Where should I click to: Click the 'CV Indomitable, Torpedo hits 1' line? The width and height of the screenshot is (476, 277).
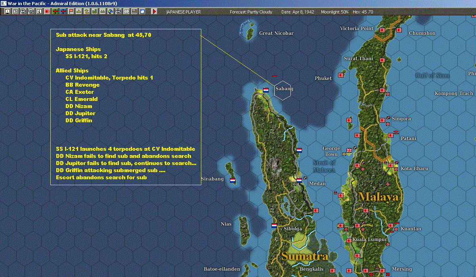click(109, 78)
